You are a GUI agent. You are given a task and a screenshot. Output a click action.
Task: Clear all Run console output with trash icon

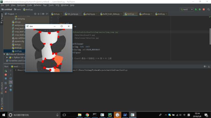tap(11, 90)
